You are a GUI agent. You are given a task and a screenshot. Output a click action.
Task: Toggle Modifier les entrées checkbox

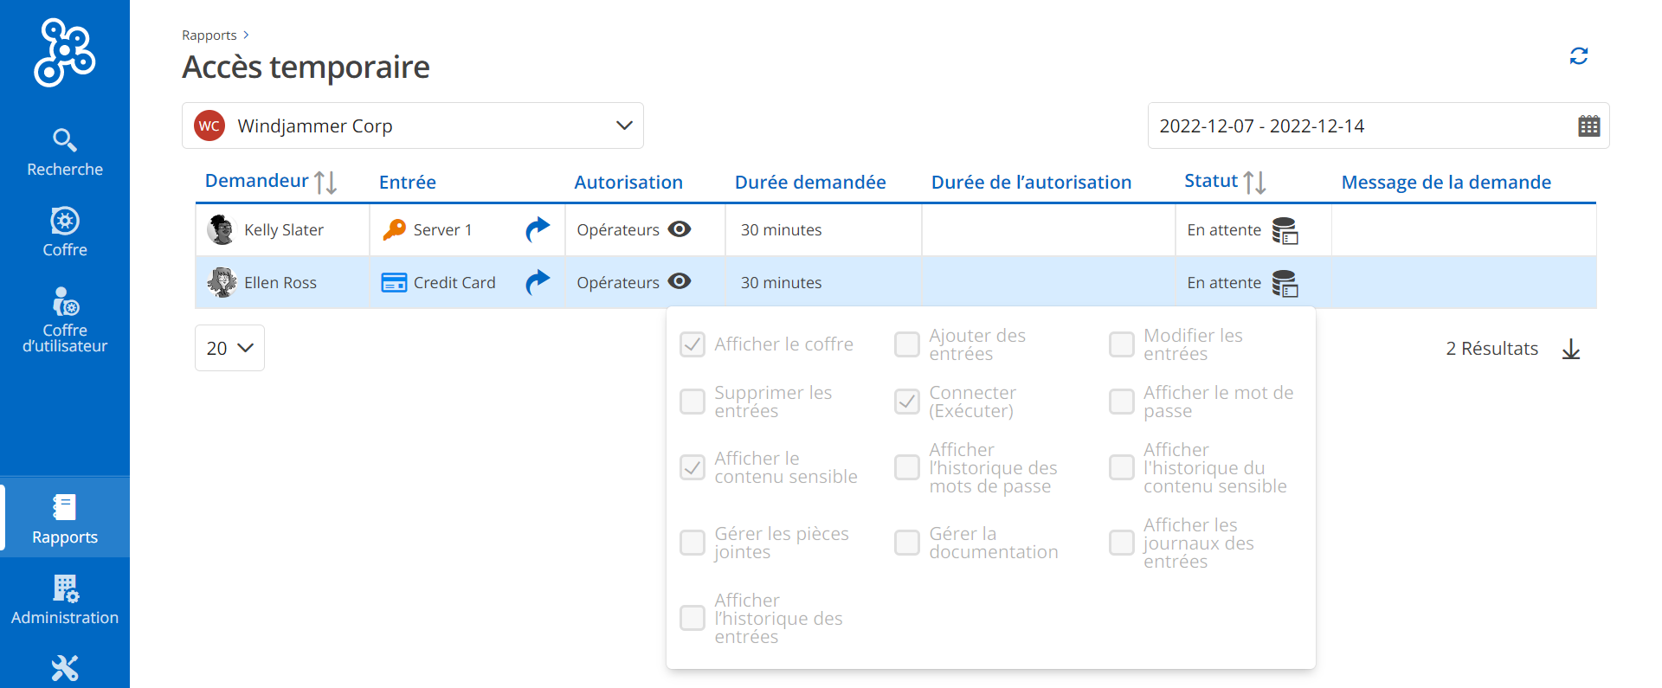[1122, 344]
